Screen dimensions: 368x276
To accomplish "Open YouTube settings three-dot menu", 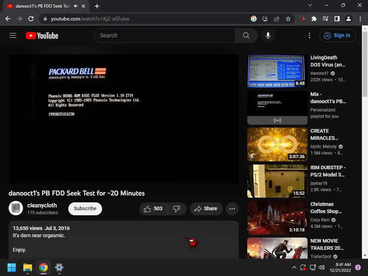I will point(309,36).
